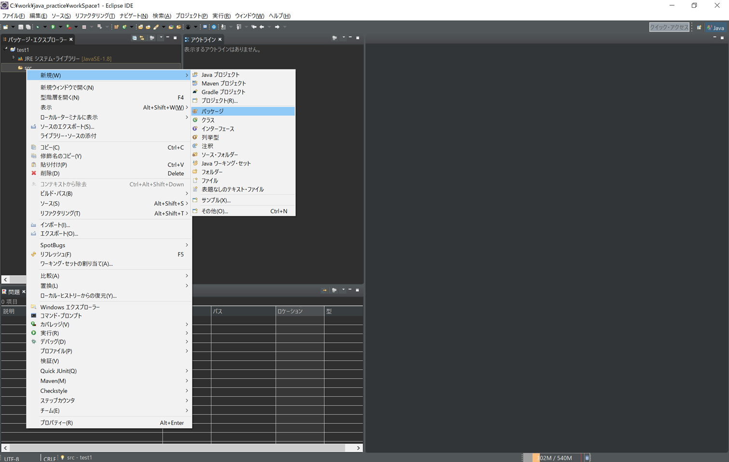Open サンプル(X)... from the submenu

point(243,200)
